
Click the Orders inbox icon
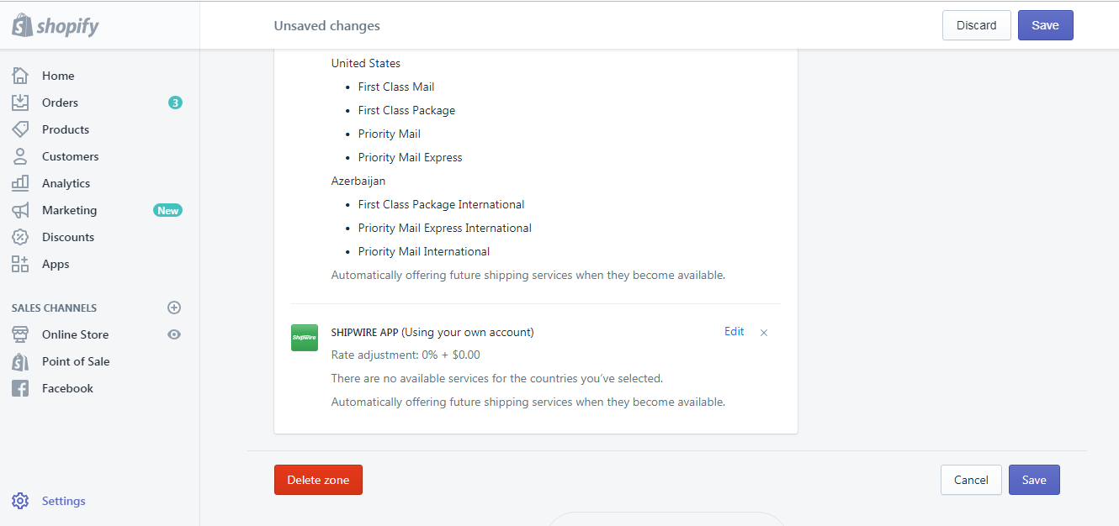click(x=20, y=103)
